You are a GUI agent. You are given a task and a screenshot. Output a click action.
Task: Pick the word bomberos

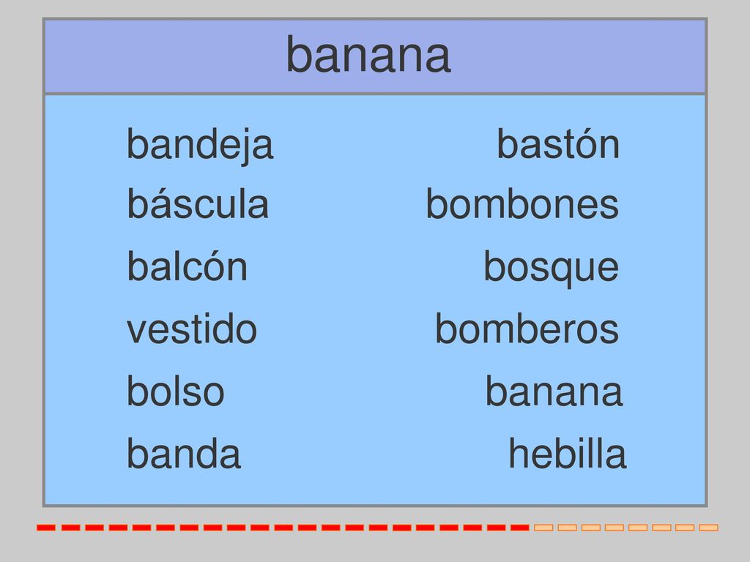tap(527, 329)
